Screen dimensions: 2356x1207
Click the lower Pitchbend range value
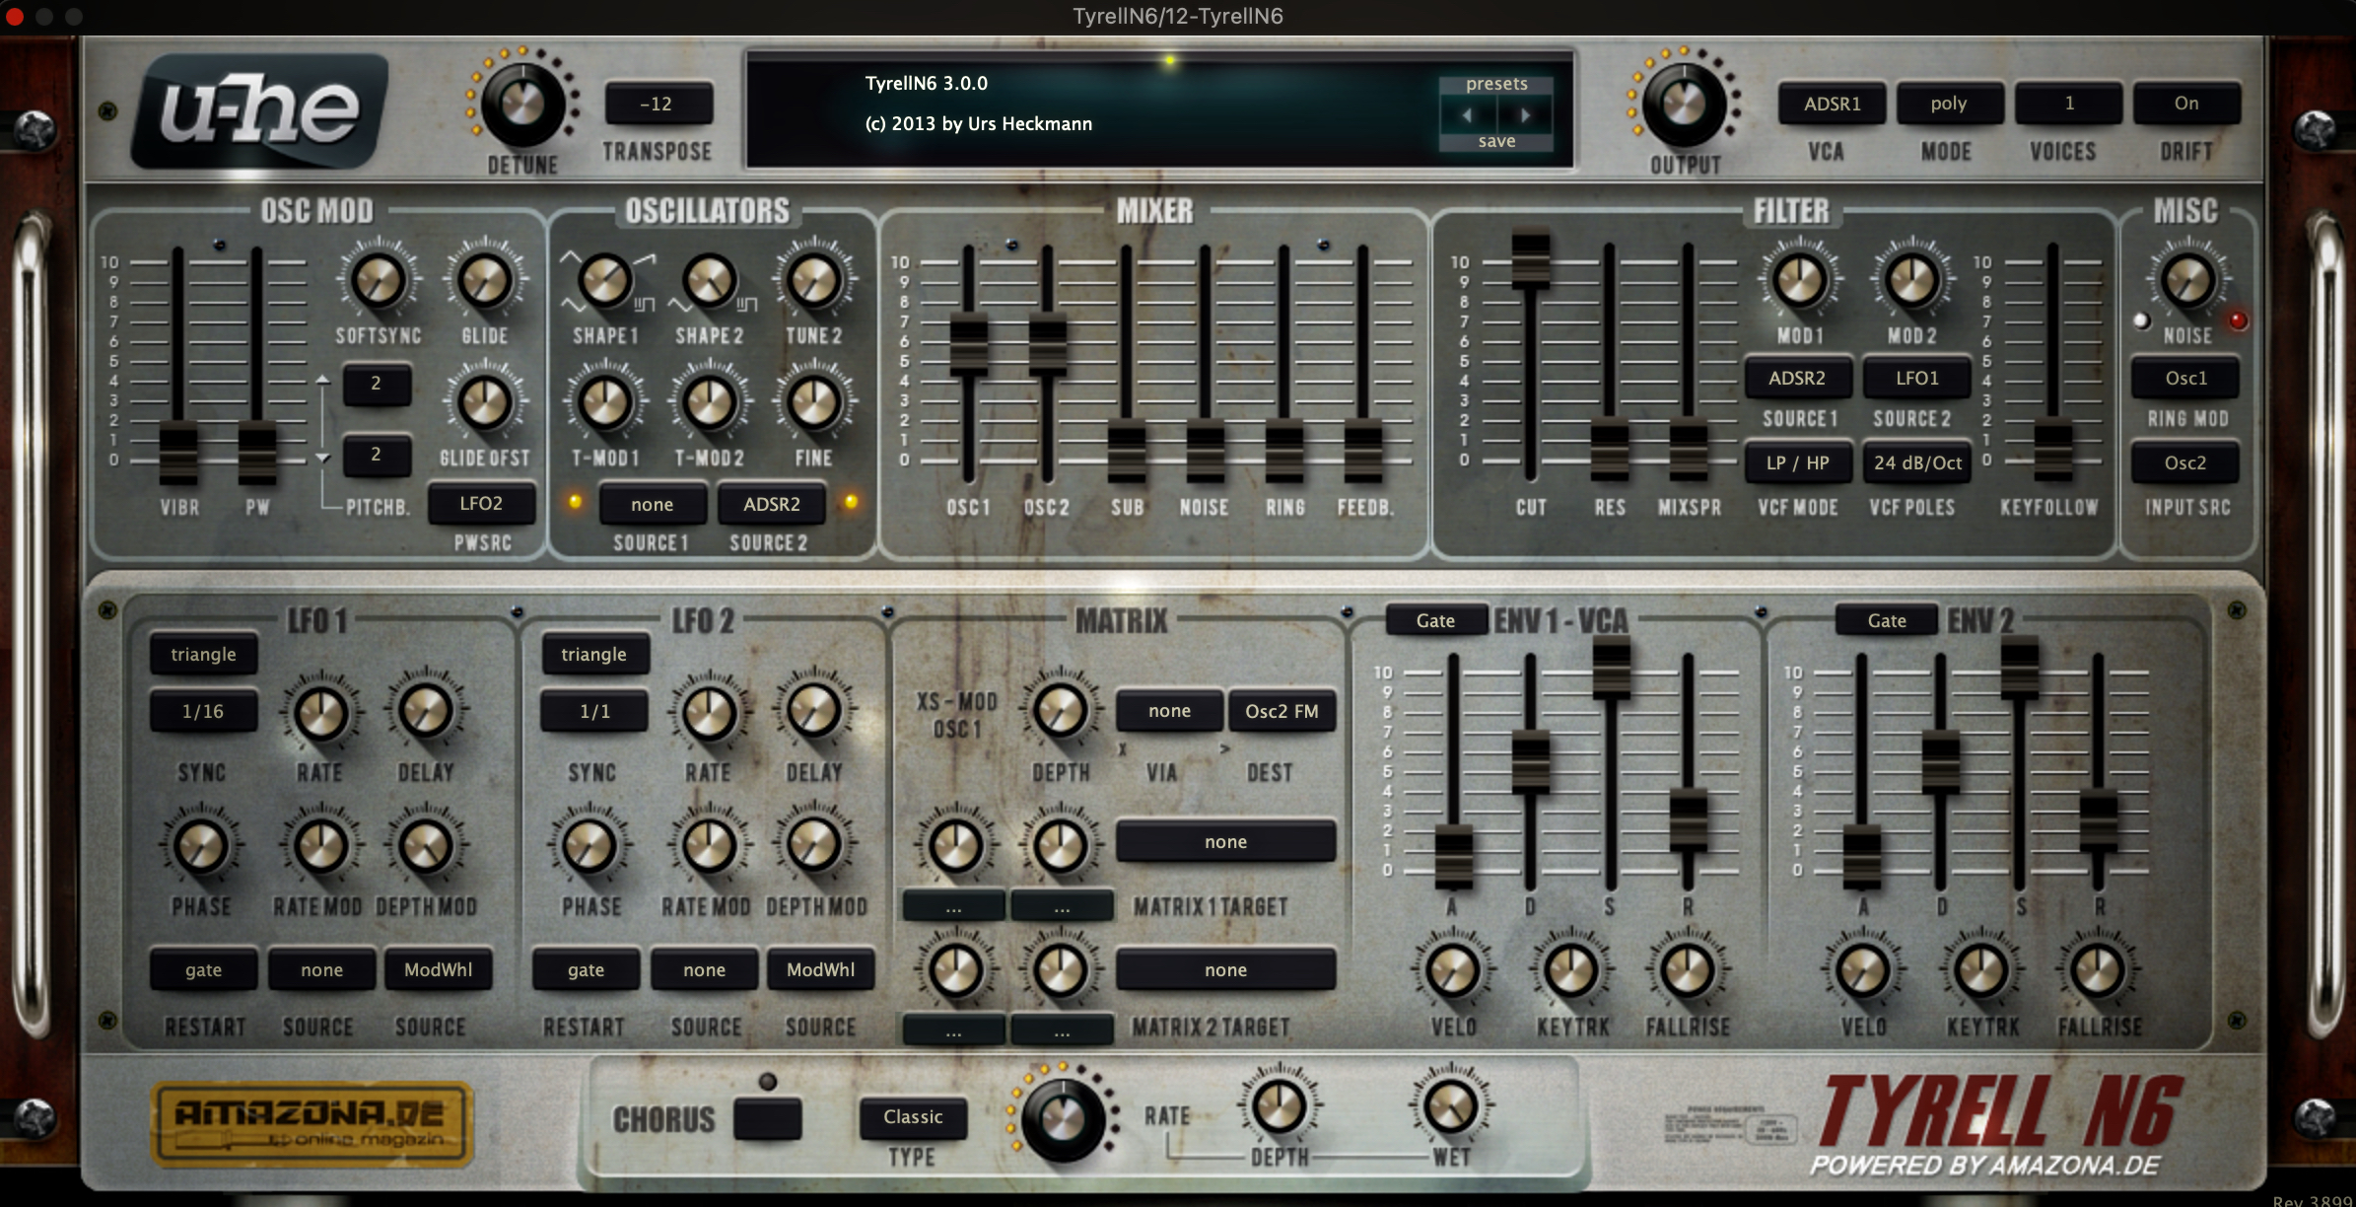coord(376,455)
